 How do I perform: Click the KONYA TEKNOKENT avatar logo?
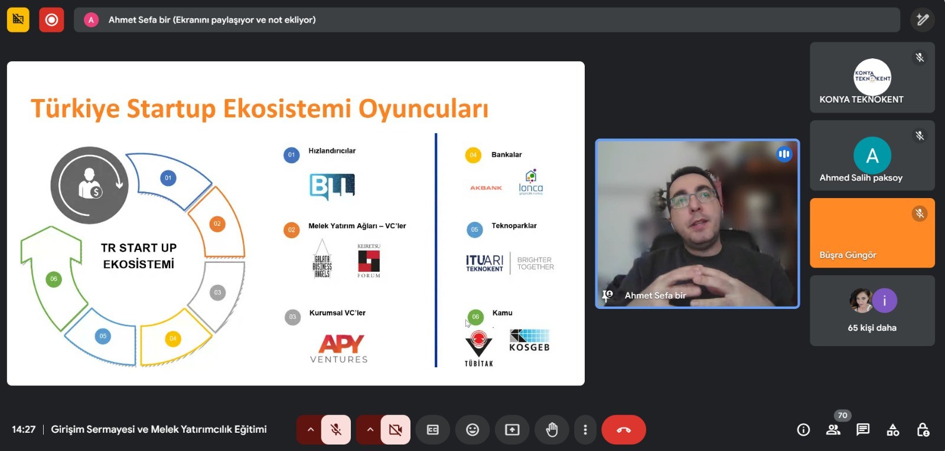[x=872, y=77]
